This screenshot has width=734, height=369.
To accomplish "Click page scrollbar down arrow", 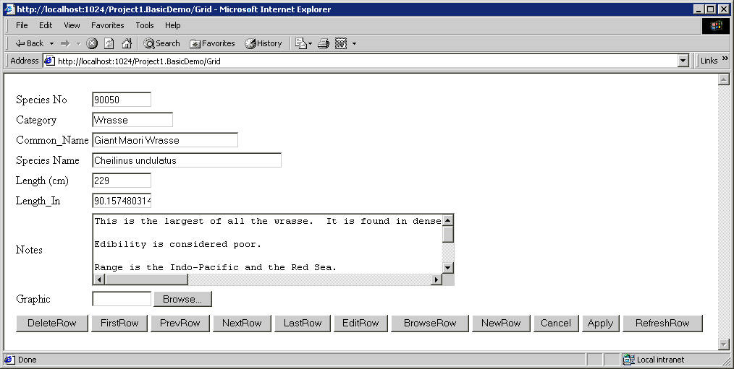I will (724, 344).
